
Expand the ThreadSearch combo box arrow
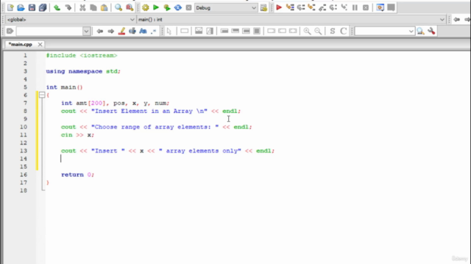pos(411,31)
